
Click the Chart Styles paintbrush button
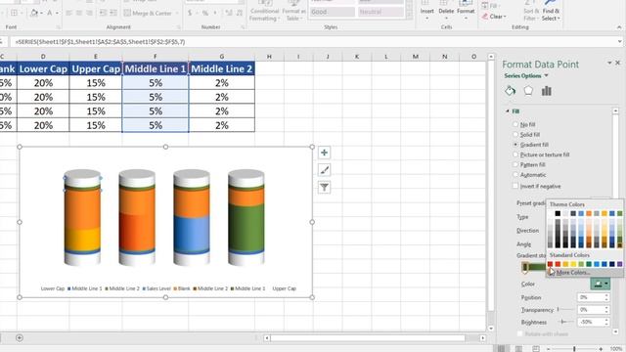pos(324,170)
